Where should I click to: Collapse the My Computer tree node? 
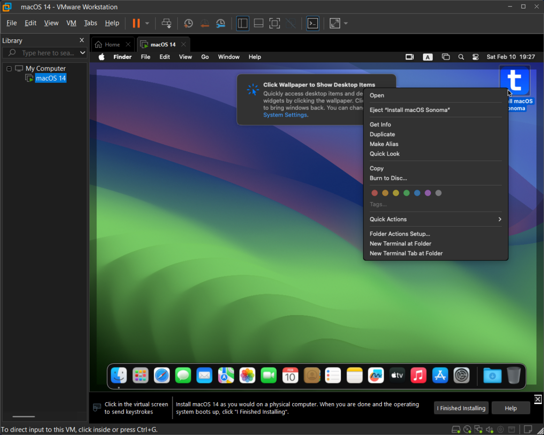pos(9,68)
